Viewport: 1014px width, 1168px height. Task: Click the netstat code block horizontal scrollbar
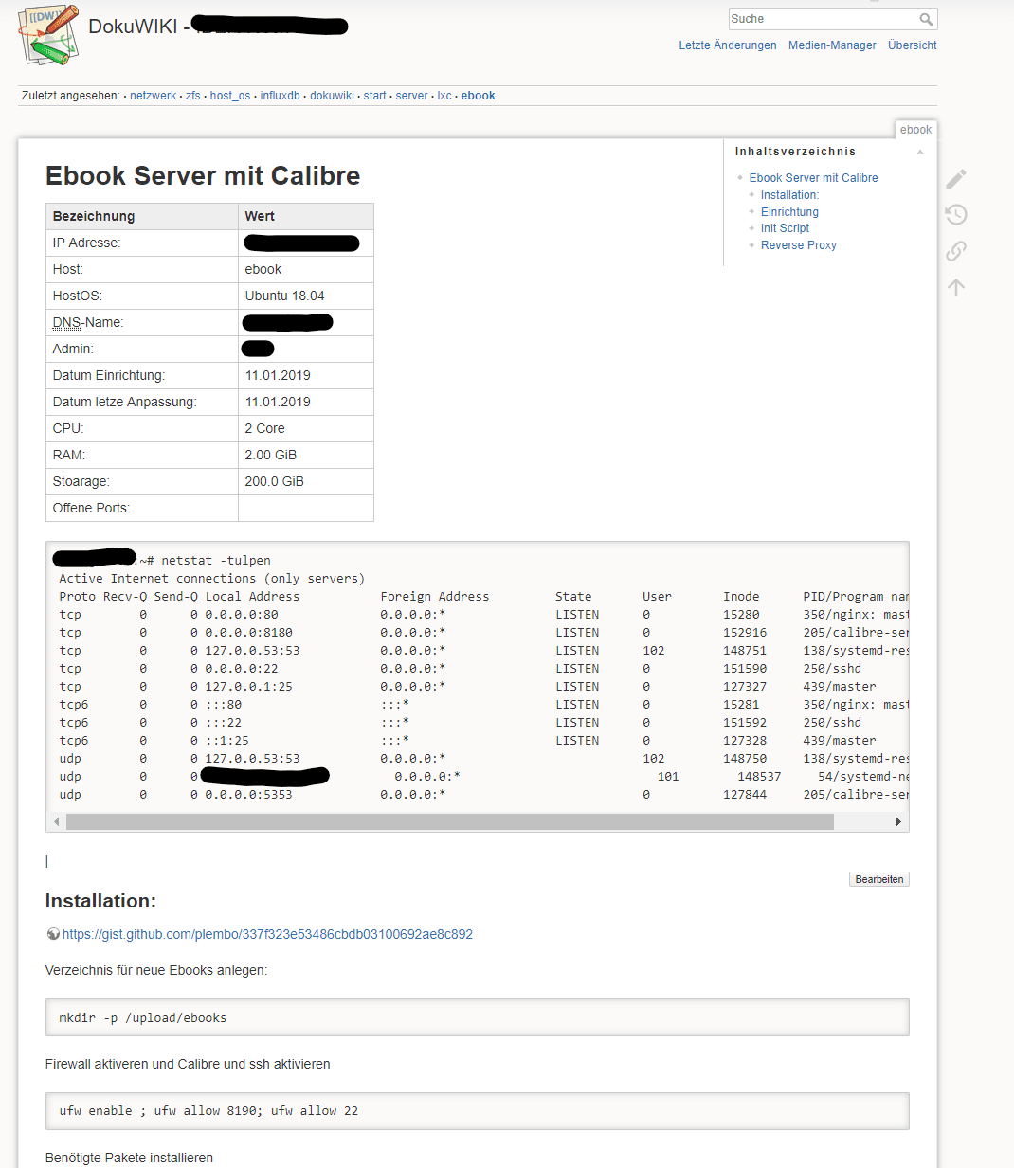click(x=450, y=821)
